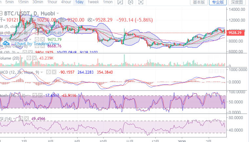
Task: Expand the MACD legend dropdown arrow
Action: 42,72
